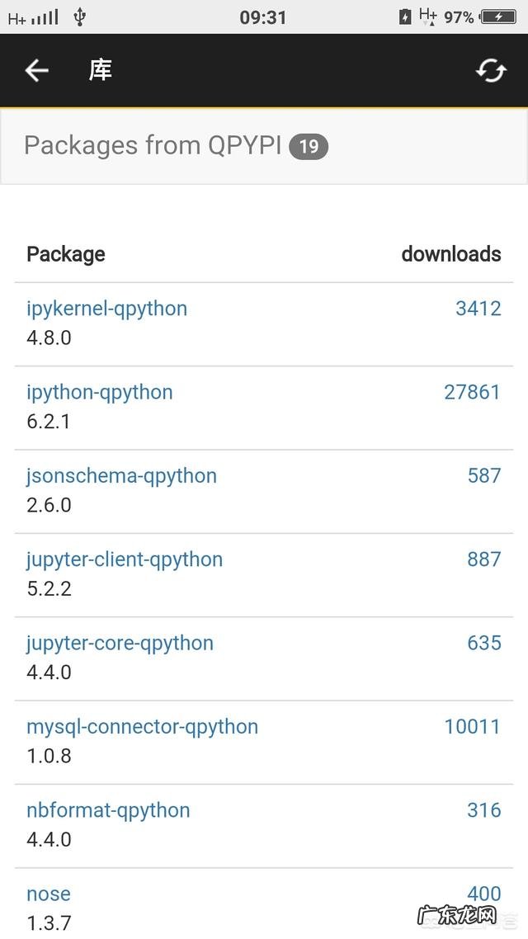Tap the Package column header

point(65,254)
